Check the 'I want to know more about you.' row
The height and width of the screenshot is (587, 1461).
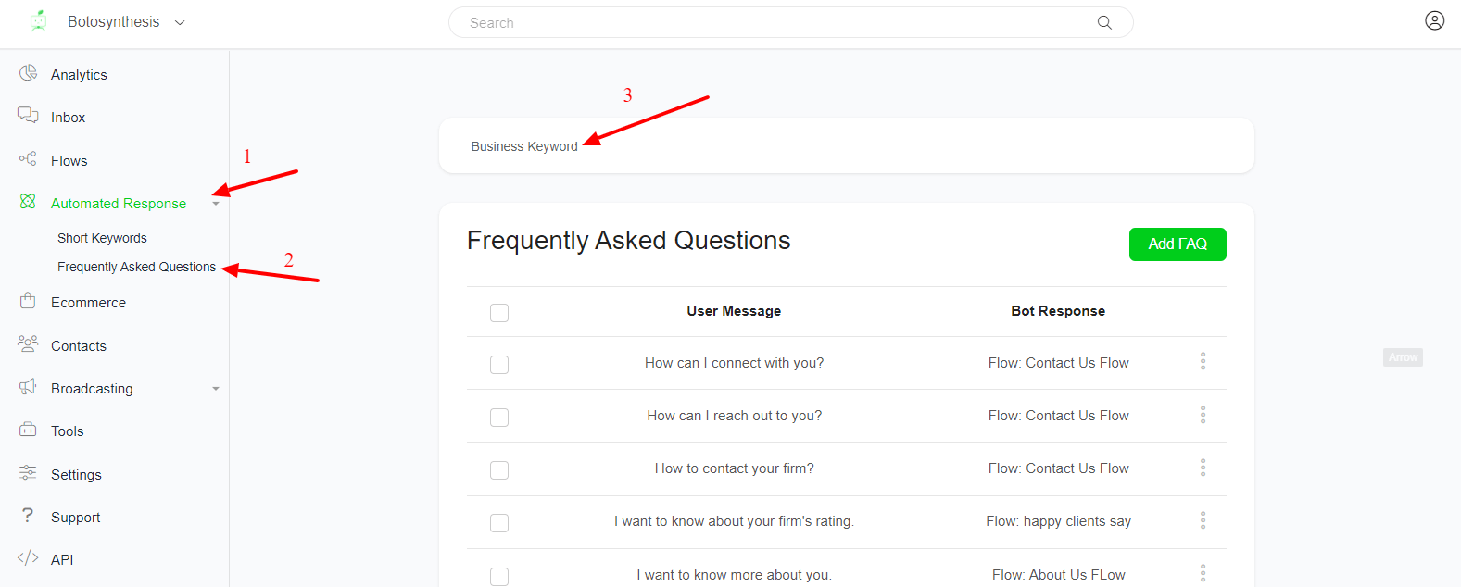point(499,577)
